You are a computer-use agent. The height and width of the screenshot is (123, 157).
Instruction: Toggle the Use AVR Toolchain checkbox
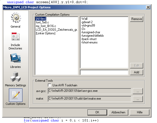[49, 85]
